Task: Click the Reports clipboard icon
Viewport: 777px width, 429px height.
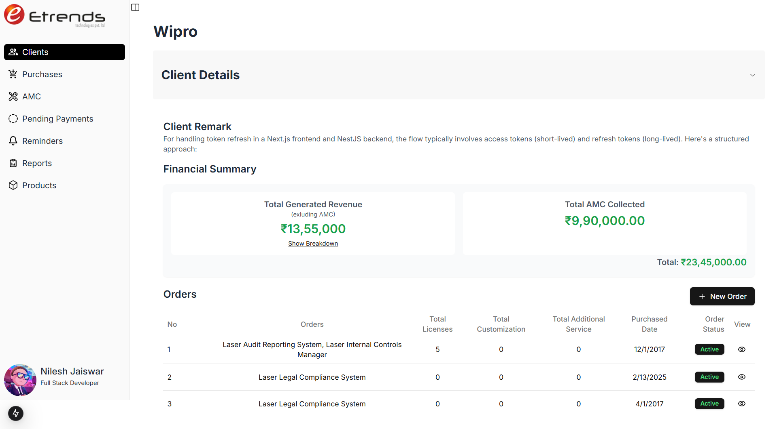Action: point(13,163)
